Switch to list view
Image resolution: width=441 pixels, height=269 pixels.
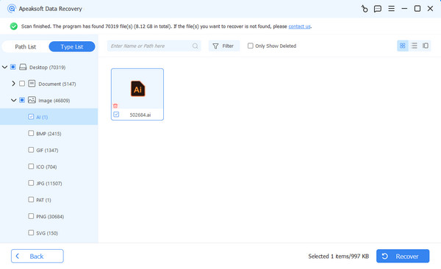pos(414,46)
